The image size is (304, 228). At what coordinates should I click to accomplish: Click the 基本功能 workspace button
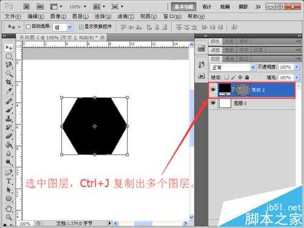pyautogui.click(x=184, y=7)
